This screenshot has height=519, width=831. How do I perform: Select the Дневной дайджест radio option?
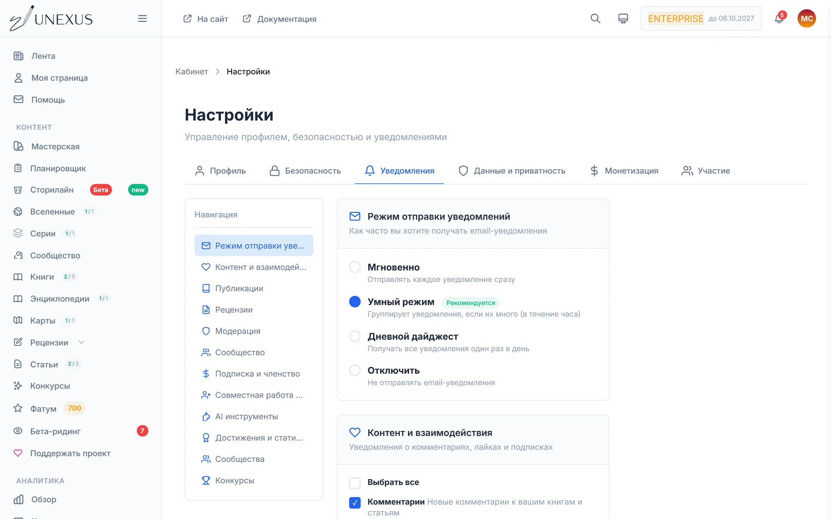click(355, 336)
